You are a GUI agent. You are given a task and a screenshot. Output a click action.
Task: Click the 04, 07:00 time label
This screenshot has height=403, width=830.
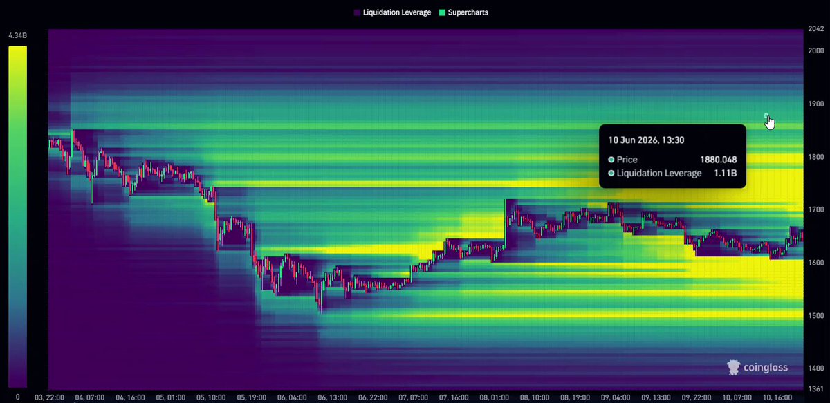91,398
